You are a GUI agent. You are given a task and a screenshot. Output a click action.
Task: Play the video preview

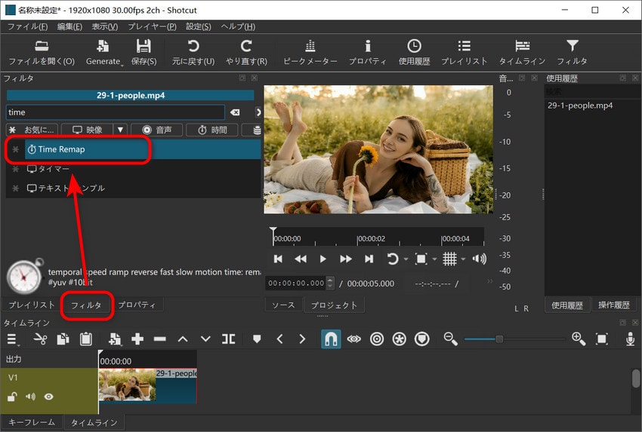[x=323, y=259]
